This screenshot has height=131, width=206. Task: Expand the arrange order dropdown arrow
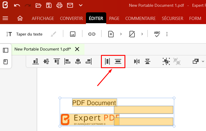point(203,61)
